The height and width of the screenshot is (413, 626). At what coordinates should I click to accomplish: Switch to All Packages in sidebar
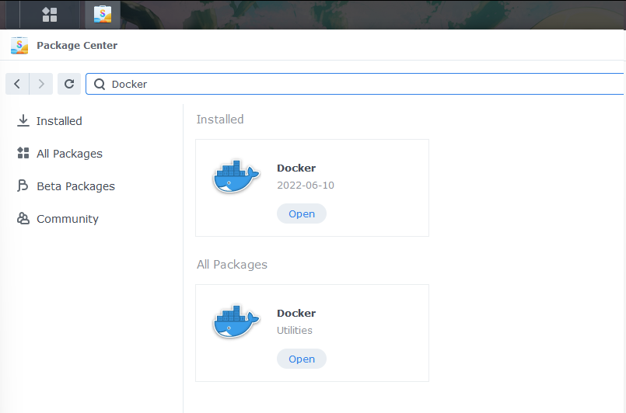point(69,154)
